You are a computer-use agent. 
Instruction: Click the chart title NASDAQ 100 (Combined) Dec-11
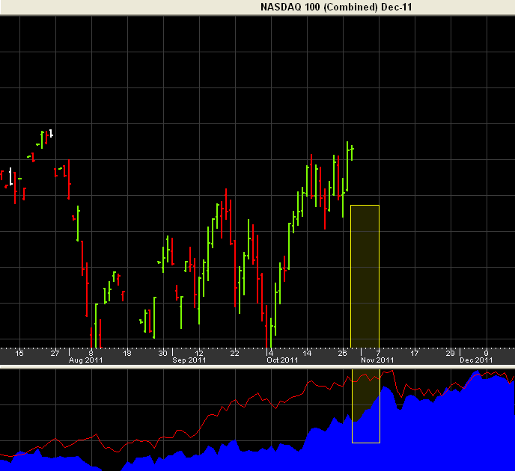pyautogui.click(x=336, y=7)
